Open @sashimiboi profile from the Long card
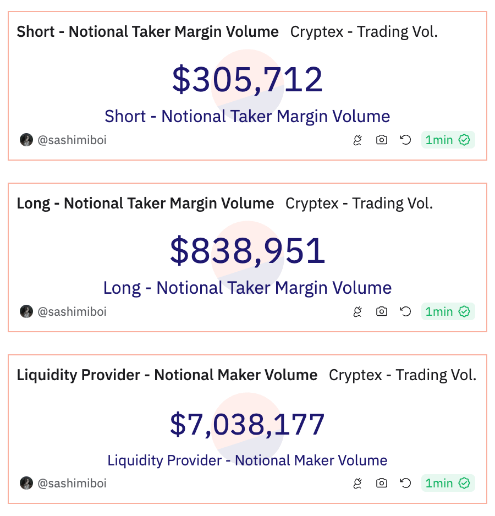The image size is (495, 516). pyautogui.click(x=71, y=311)
